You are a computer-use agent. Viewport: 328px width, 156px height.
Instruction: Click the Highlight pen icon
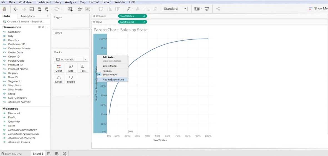pos(128,9)
